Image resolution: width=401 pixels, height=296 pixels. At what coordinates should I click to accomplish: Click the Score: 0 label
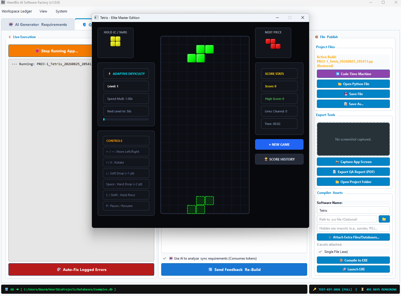pos(279,86)
